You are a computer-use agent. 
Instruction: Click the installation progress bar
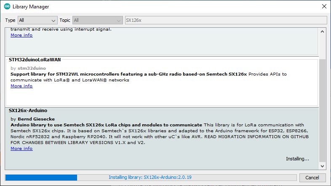pyautogui.click(x=151, y=177)
